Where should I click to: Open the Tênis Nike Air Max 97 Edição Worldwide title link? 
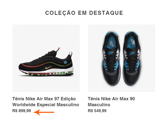[46, 102]
